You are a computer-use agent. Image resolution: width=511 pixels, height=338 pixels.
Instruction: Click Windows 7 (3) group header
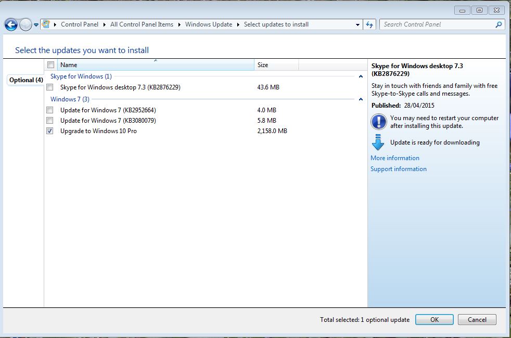click(x=70, y=99)
